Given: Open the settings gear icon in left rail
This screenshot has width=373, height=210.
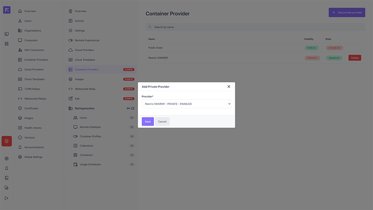Looking at the screenshot, I should point(7,159).
